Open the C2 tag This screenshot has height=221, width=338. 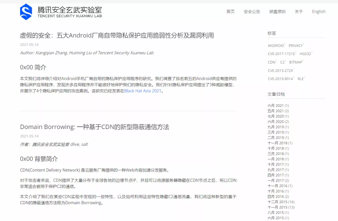click(283, 62)
